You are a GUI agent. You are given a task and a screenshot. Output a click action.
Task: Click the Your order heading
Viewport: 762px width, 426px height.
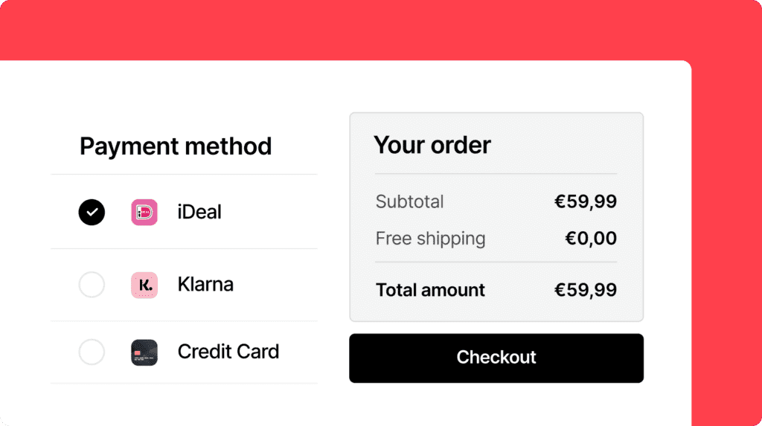432,145
